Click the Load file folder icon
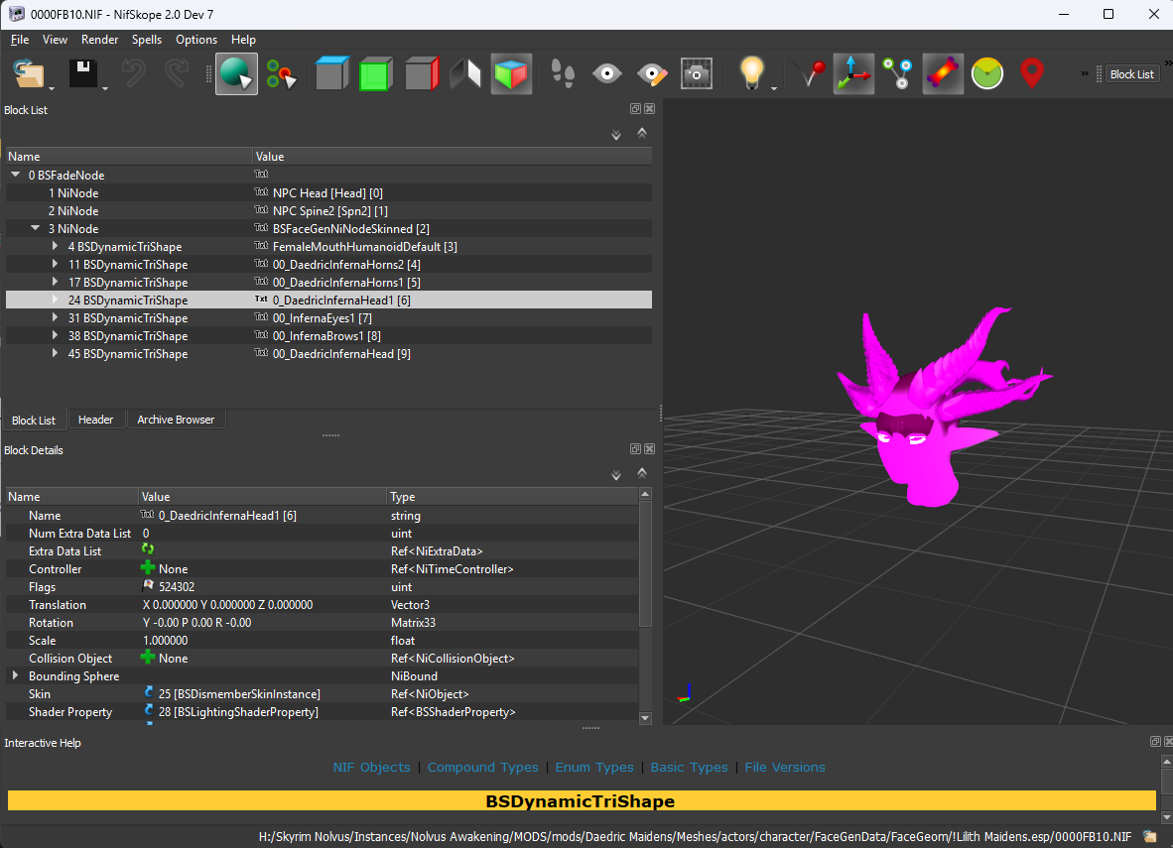Image resolution: width=1173 pixels, height=848 pixels. (x=29, y=74)
